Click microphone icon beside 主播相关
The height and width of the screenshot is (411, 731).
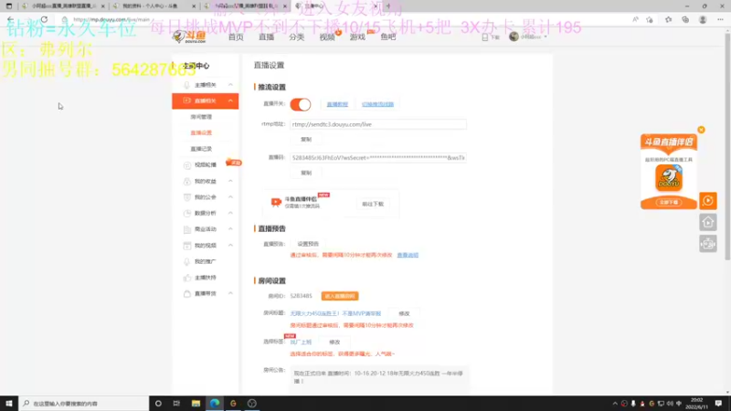point(186,85)
